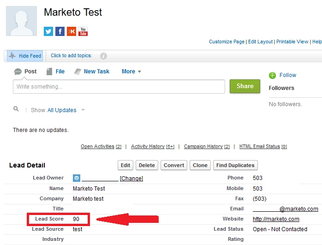The width and height of the screenshot is (322, 245).
Task: Click the Convert lead button
Action: 174,165
